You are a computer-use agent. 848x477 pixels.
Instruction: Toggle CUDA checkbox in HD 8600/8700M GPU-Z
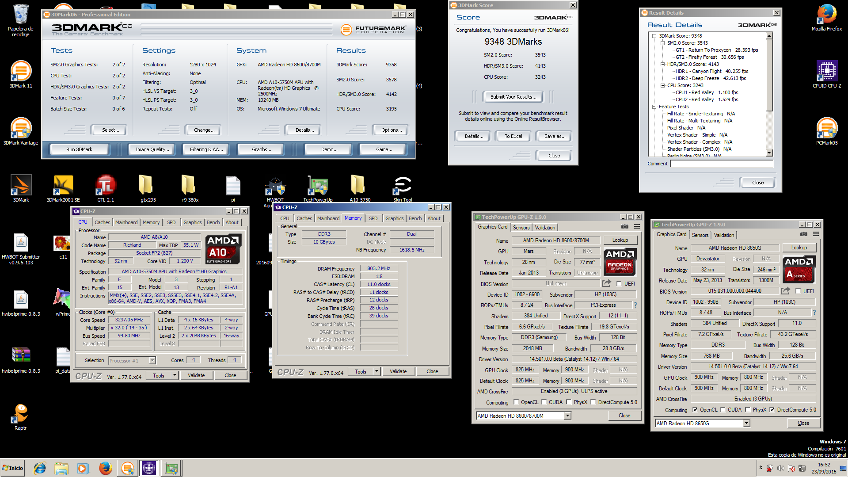pyautogui.click(x=544, y=402)
